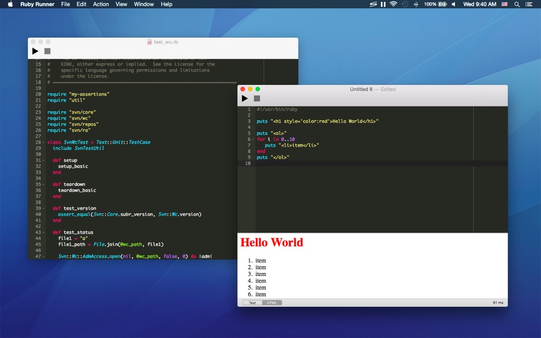Click the Ruby file icon in test_wc.rb titlebar
Viewport: 541px width, 338px height.
pos(150,42)
